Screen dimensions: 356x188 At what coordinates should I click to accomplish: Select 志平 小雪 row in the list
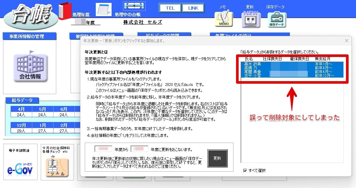click(292, 76)
